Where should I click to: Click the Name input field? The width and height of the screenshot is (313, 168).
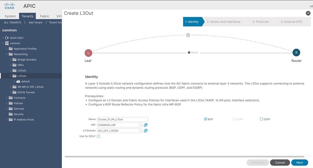pos(122,119)
